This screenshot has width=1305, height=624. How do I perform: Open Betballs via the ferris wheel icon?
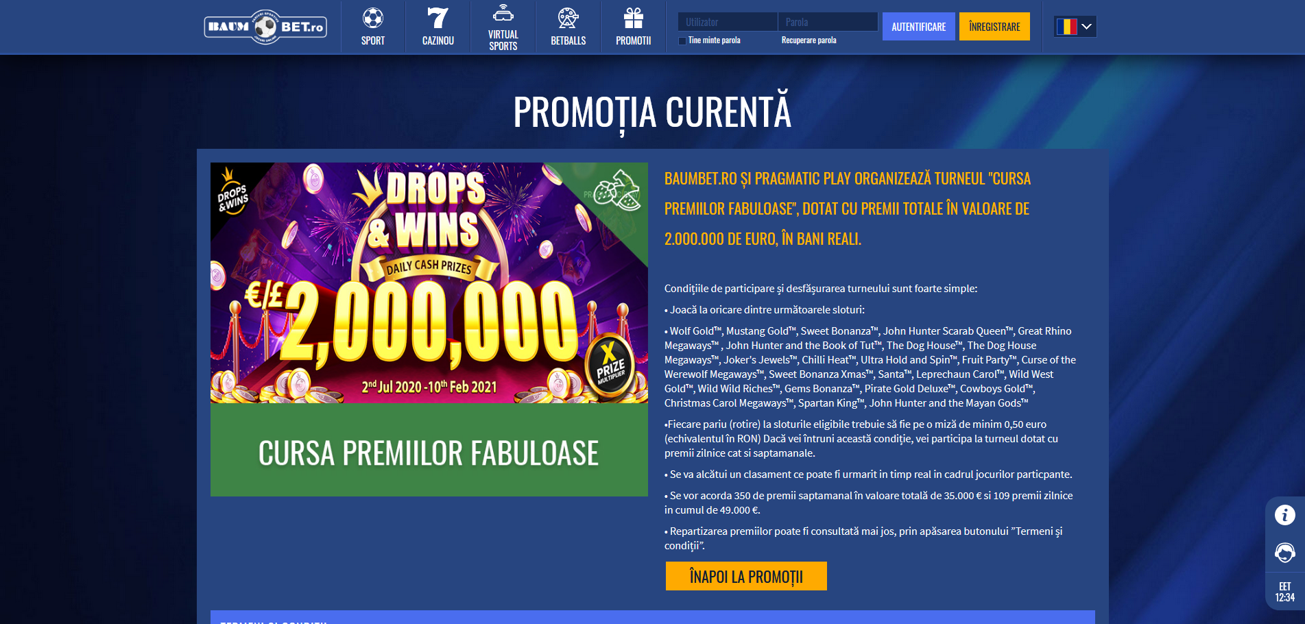(x=568, y=18)
